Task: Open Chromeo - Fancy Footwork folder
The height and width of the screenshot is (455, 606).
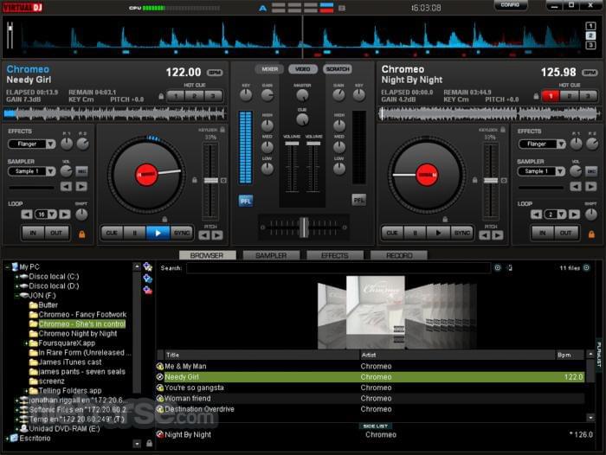Action: [x=82, y=314]
